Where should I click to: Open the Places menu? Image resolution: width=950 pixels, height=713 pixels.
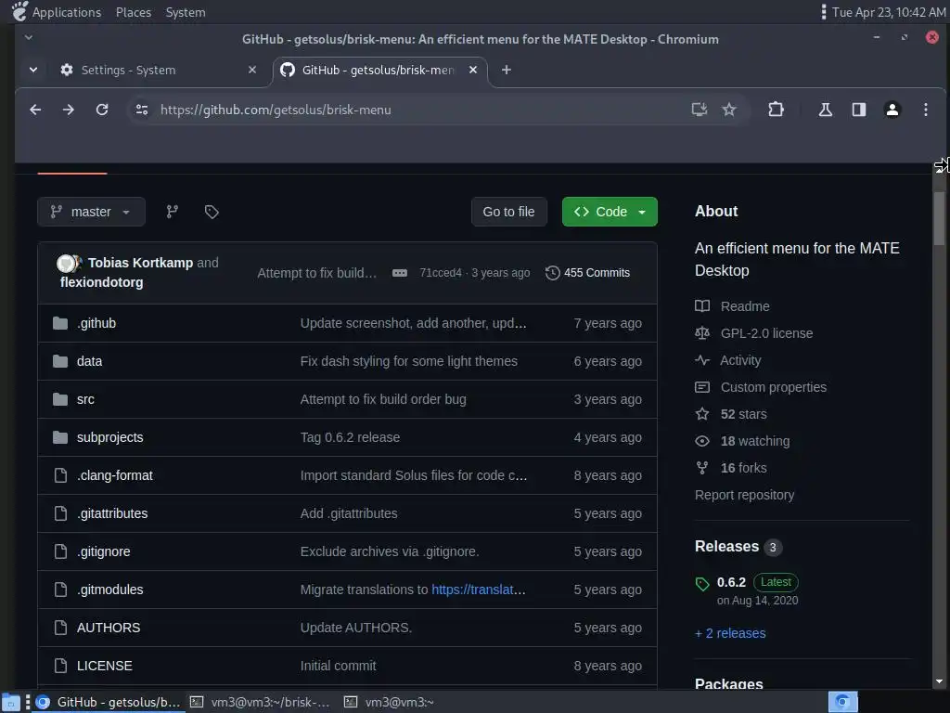click(x=134, y=12)
